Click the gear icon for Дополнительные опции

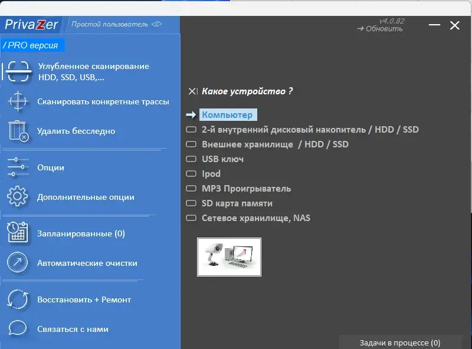pyautogui.click(x=18, y=196)
